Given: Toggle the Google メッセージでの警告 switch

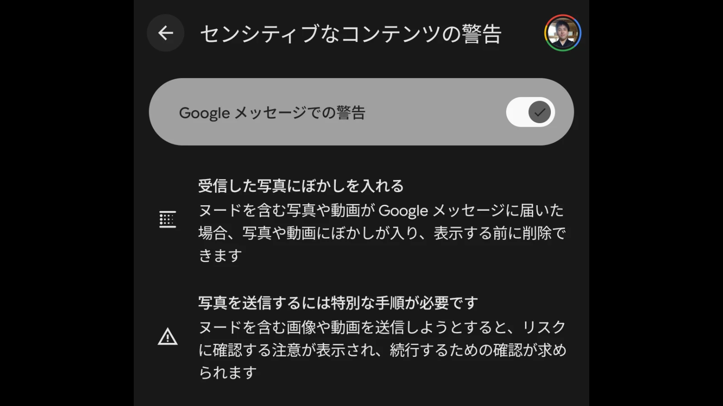Looking at the screenshot, I should [x=530, y=112].
